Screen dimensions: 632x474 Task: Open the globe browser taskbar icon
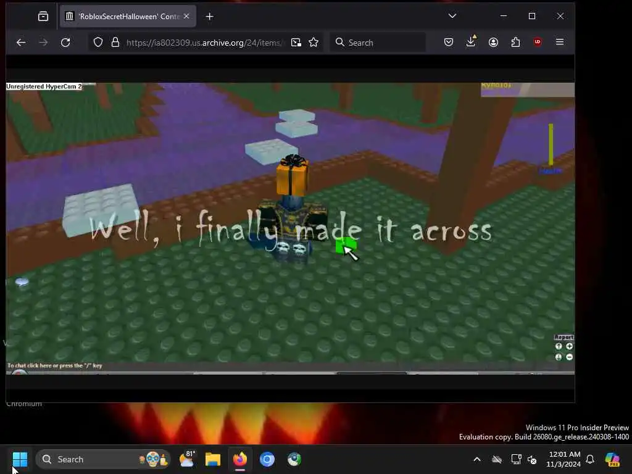tap(294, 459)
